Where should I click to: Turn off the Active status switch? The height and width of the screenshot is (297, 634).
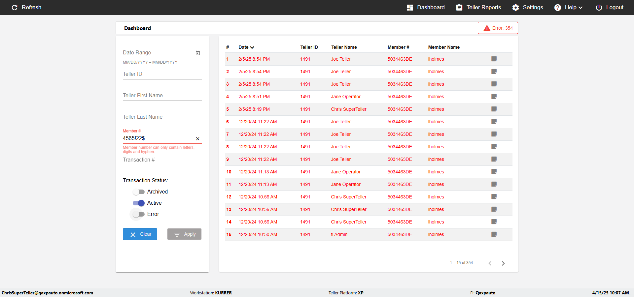tap(139, 203)
